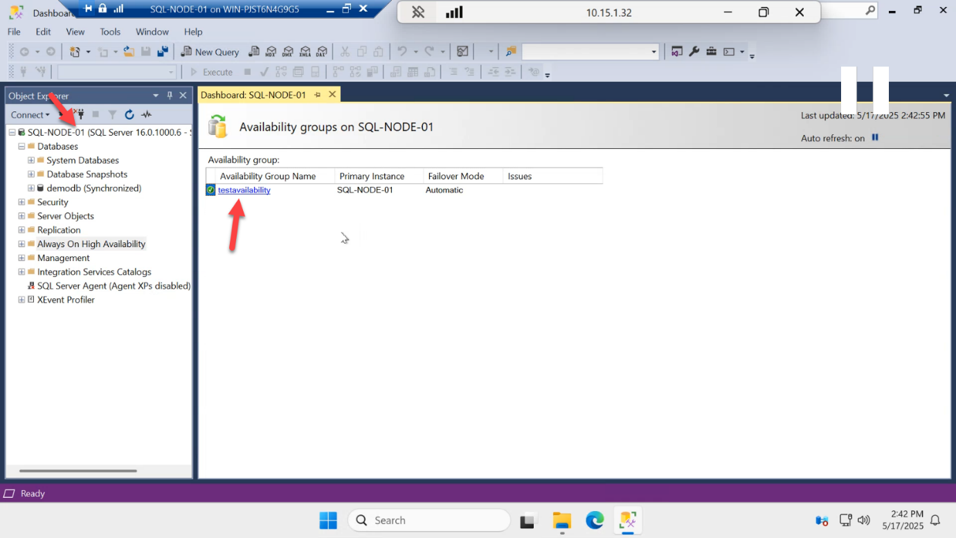Viewport: 956px width, 538px height.
Task: Open the Help menu
Action: 193,32
